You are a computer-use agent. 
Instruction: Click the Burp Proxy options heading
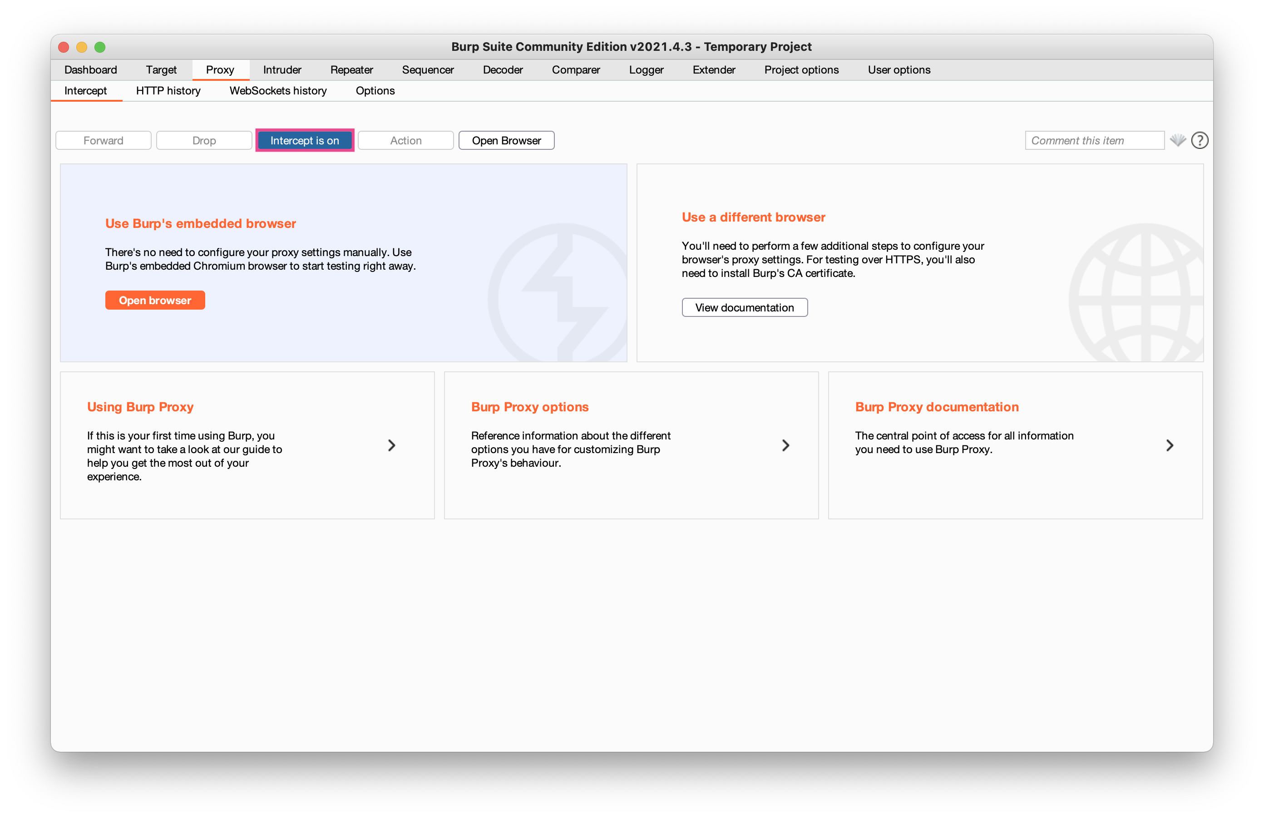coord(529,407)
